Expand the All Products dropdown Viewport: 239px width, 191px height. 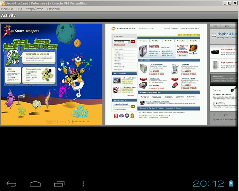coord(122,42)
